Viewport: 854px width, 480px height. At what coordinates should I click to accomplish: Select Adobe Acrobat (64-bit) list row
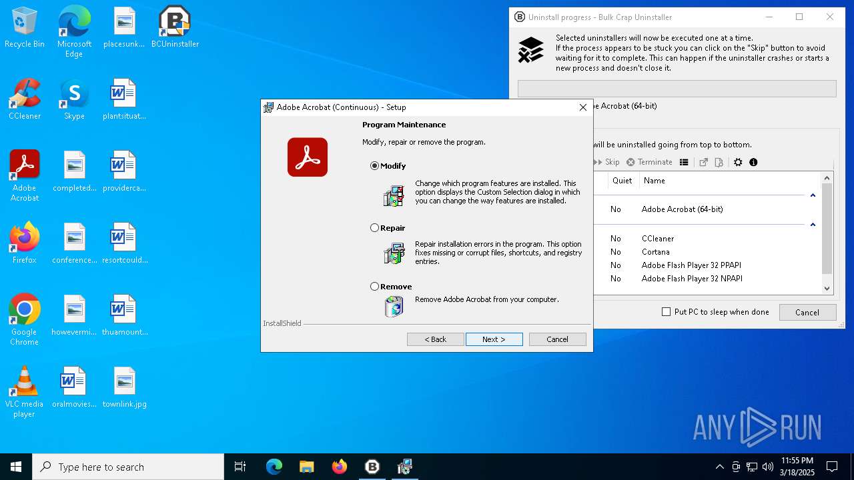(706, 209)
